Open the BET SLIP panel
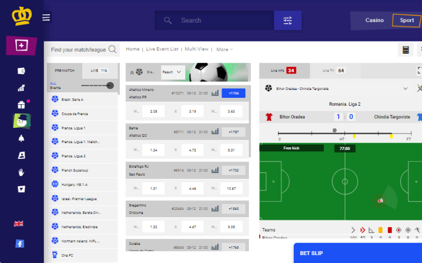The height and width of the screenshot is (263, 422). (x=358, y=253)
